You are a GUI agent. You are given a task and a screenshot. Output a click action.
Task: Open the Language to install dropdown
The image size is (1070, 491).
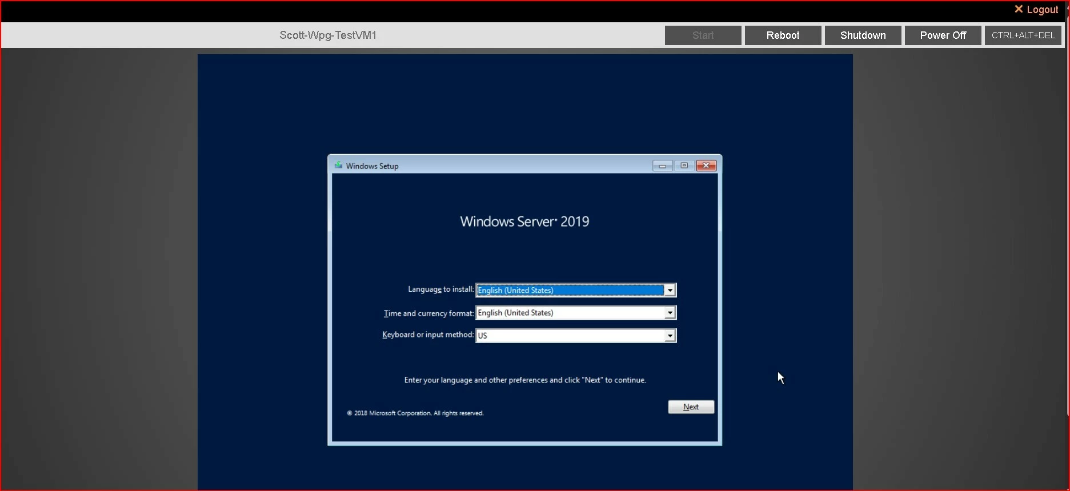[x=670, y=290]
